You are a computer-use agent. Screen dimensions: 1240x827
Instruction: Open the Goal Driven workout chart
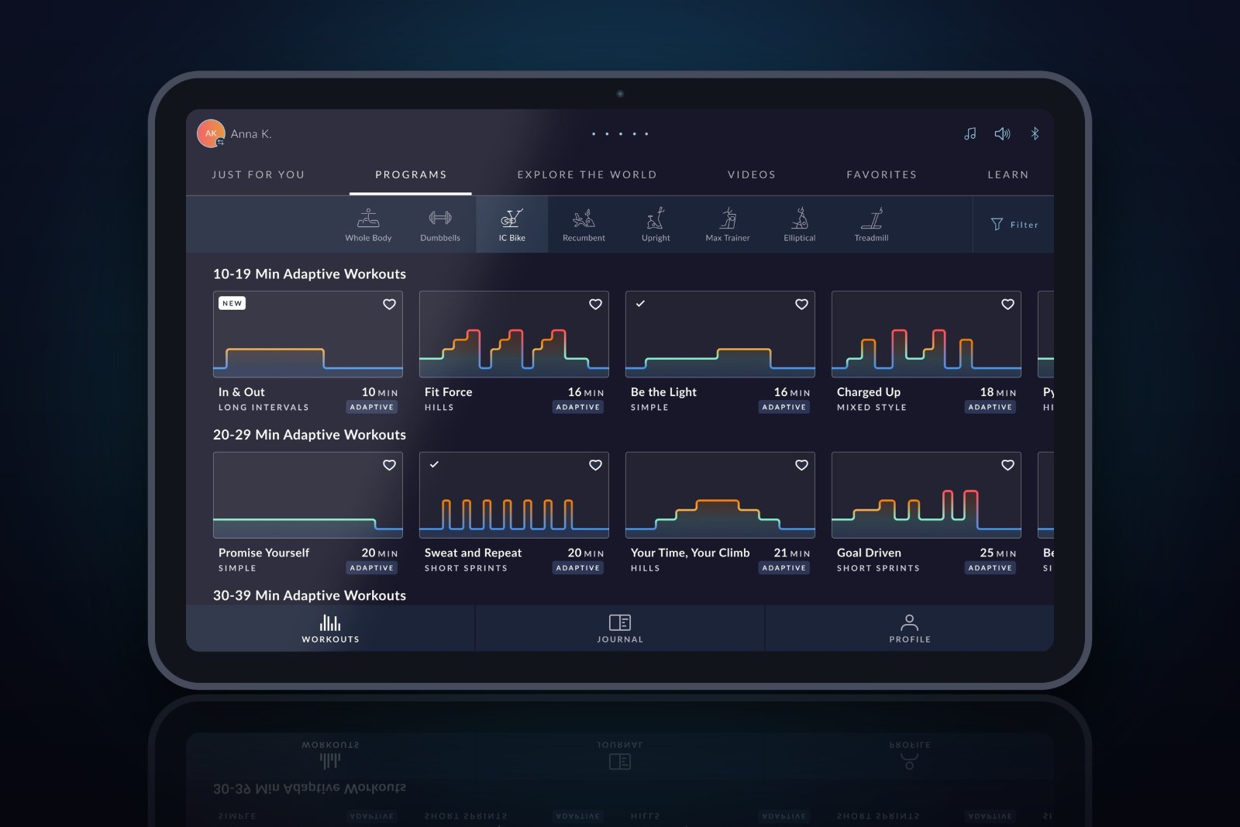coord(926,495)
